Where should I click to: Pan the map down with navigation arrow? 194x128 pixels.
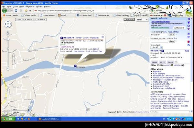(8, 26)
